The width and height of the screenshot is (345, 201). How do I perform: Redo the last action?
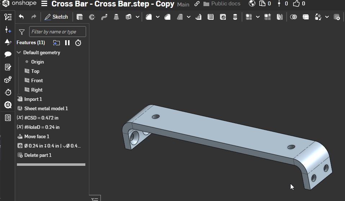(33, 17)
